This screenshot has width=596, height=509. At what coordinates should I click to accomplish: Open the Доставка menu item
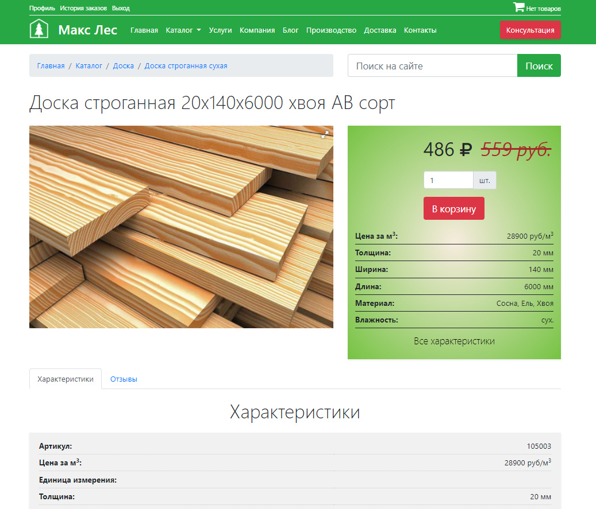[380, 30]
